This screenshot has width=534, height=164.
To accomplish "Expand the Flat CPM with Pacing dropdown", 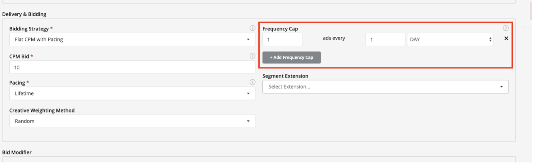I will click(x=132, y=39).
